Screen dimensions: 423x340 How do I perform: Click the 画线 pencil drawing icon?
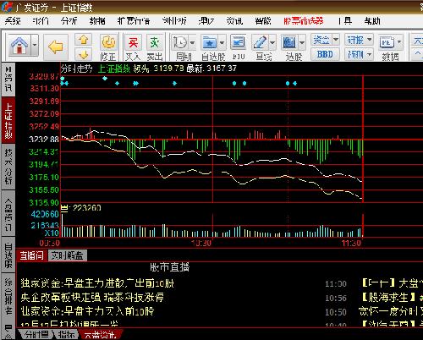[x=260, y=42]
